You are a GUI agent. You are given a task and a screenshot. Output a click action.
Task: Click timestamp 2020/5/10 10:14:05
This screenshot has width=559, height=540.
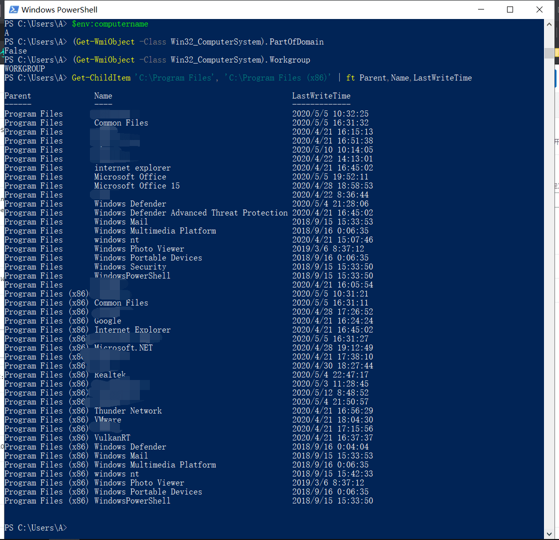tap(333, 149)
